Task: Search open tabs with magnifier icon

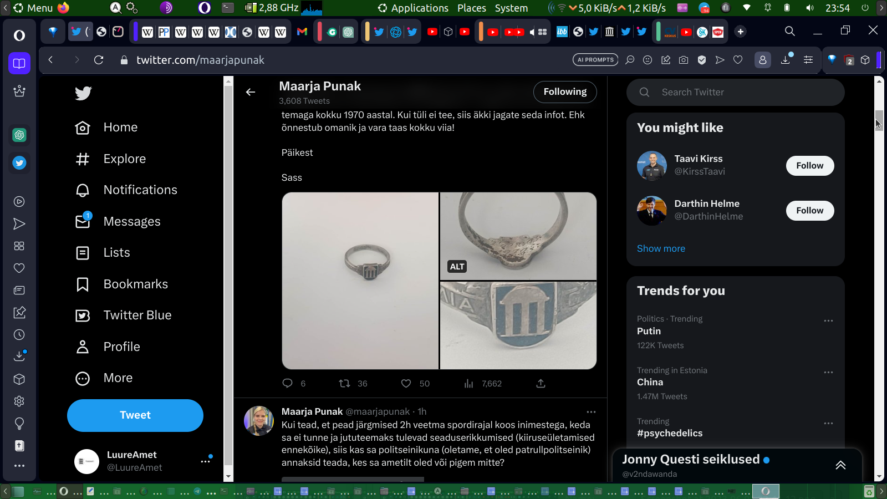Action: pos(790,31)
